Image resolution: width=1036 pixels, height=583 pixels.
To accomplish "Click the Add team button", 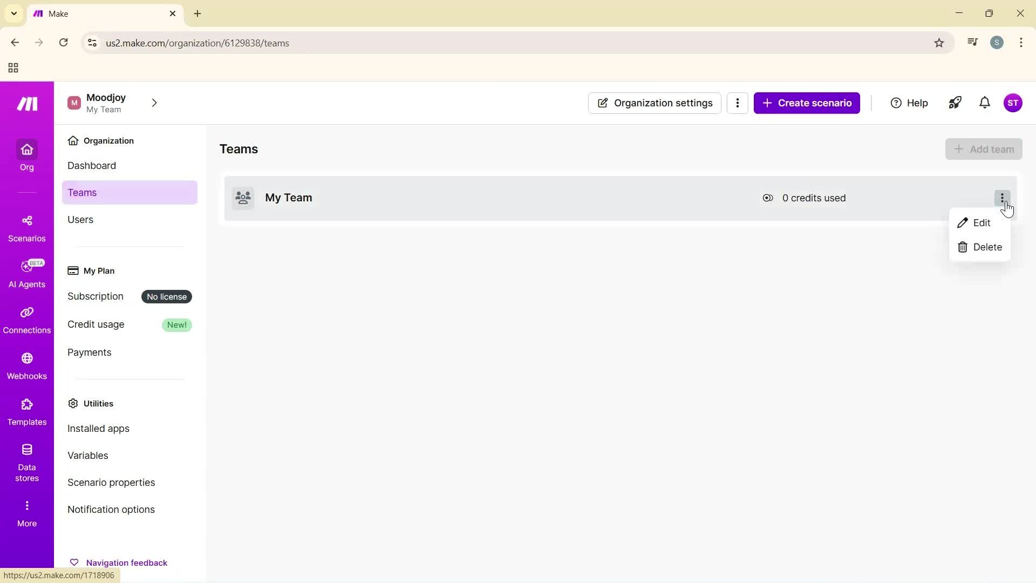I will click(984, 149).
